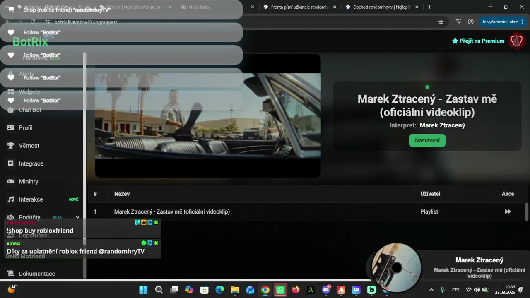Click the Dokumentace scroll icon
The image size is (530, 298).
tap(11, 274)
